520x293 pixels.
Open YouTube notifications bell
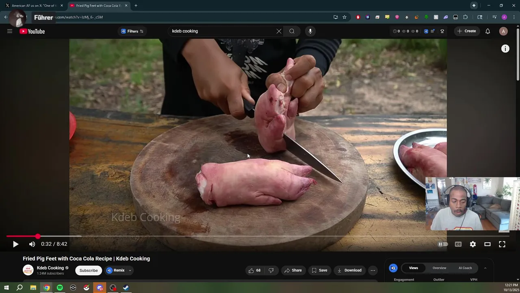click(487, 31)
